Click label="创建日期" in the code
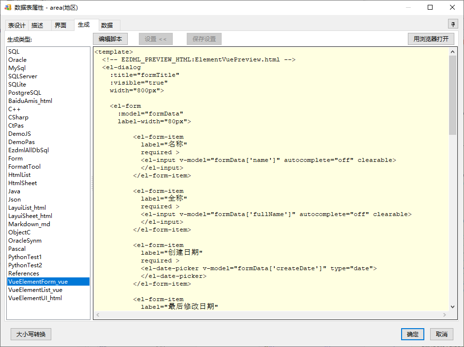 point(172,252)
